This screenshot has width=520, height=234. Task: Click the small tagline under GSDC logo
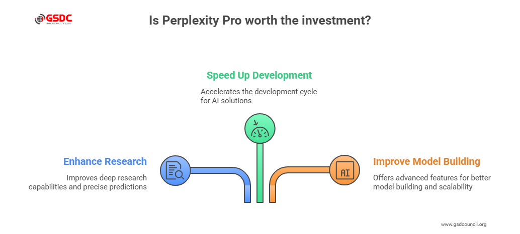[x=60, y=23]
